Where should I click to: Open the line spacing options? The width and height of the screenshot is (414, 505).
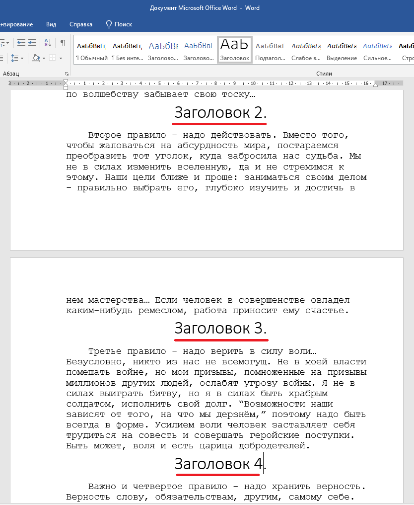[x=17, y=58]
